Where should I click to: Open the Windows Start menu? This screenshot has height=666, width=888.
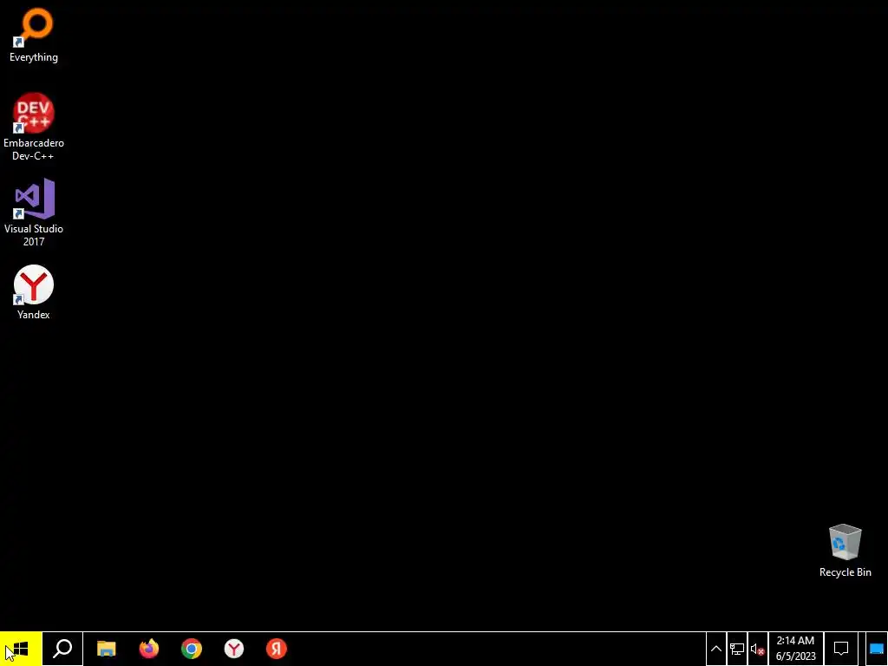[x=21, y=649]
